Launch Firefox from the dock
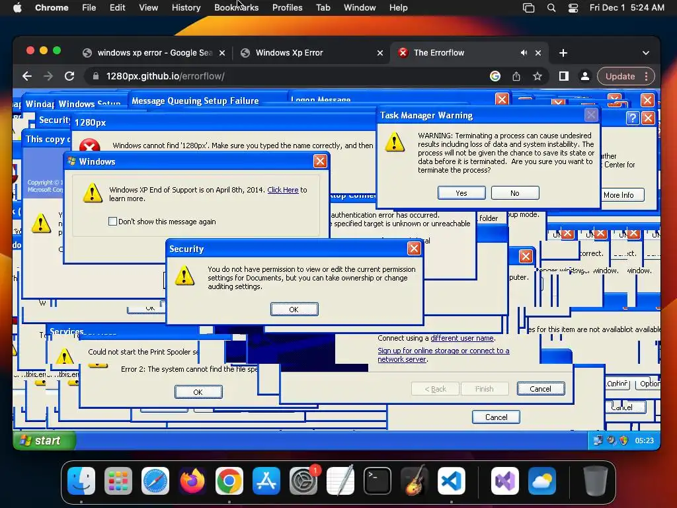Viewport: 677px width, 508px height. tap(192, 481)
